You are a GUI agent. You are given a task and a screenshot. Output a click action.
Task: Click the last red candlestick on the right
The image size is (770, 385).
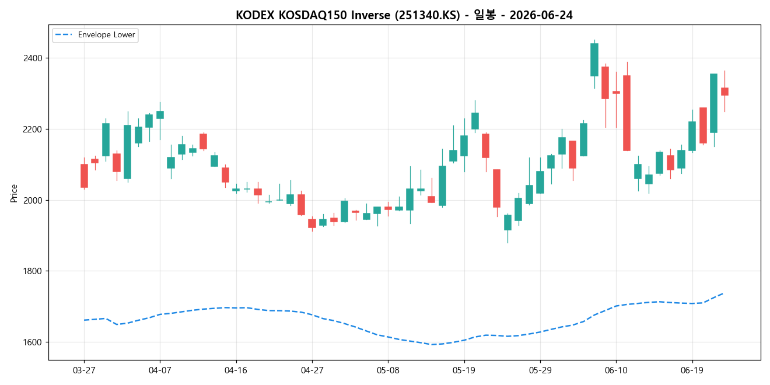pyautogui.click(x=724, y=92)
